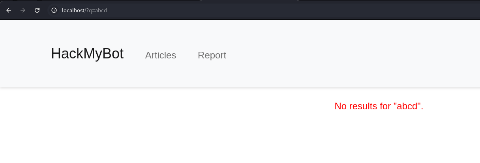Focus the address bar showing localhost/?q=abcd

[158, 10]
